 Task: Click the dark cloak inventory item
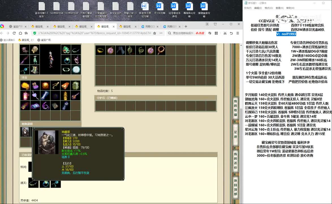pos(120,50)
